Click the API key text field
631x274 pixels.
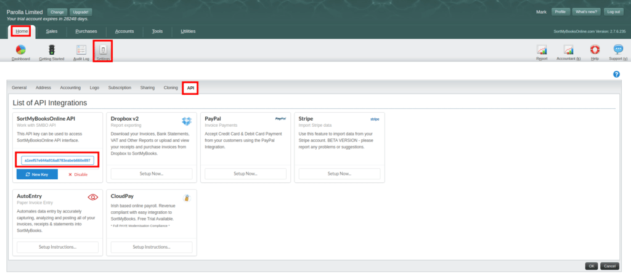click(x=57, y=160)
